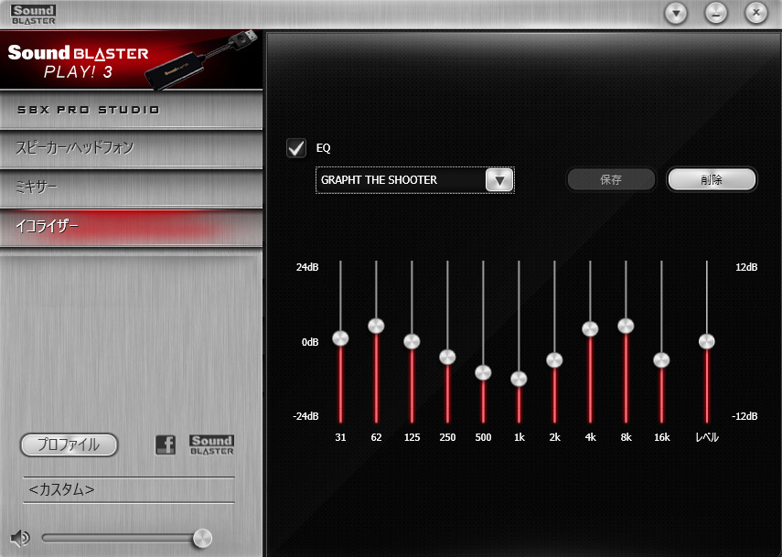Click the 2k band slider knob

[x=554, y=360]
